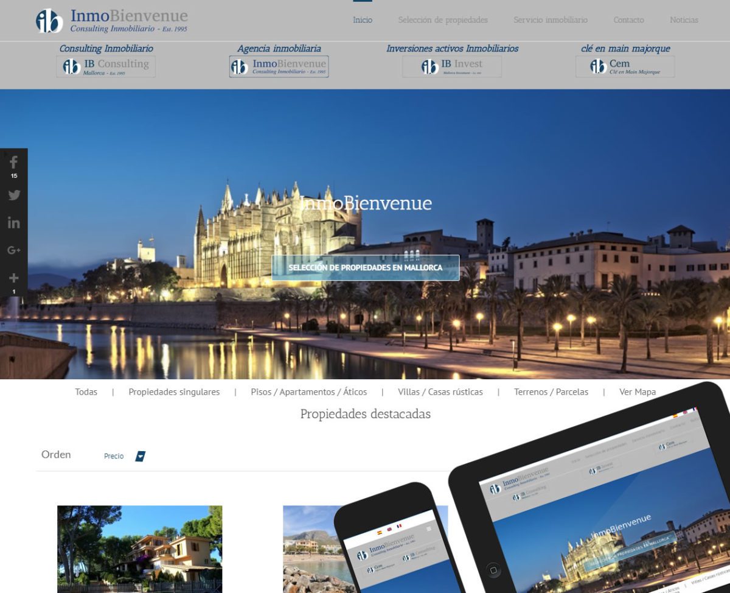The height and width of the screenshot is (593, 730).
Task: Share on Google+ from the side bar
Action: point(13,250)
